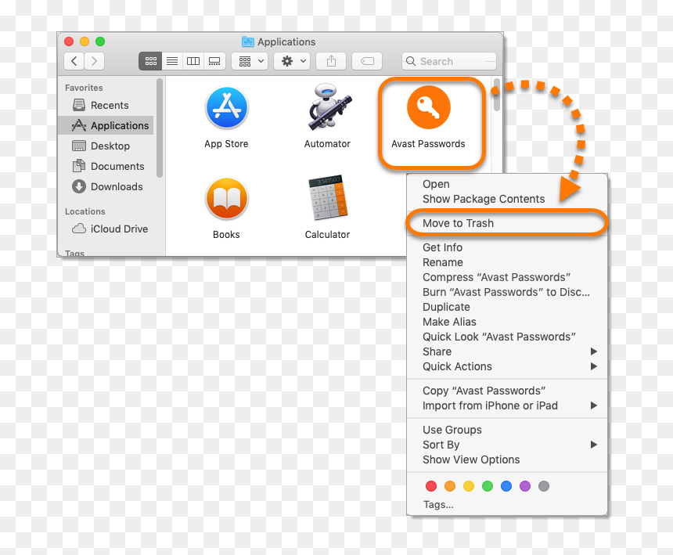Choose Get Info from context menu
Image resolution: width=673 pixels, height=555 pixels.
(x=507, y=247)
